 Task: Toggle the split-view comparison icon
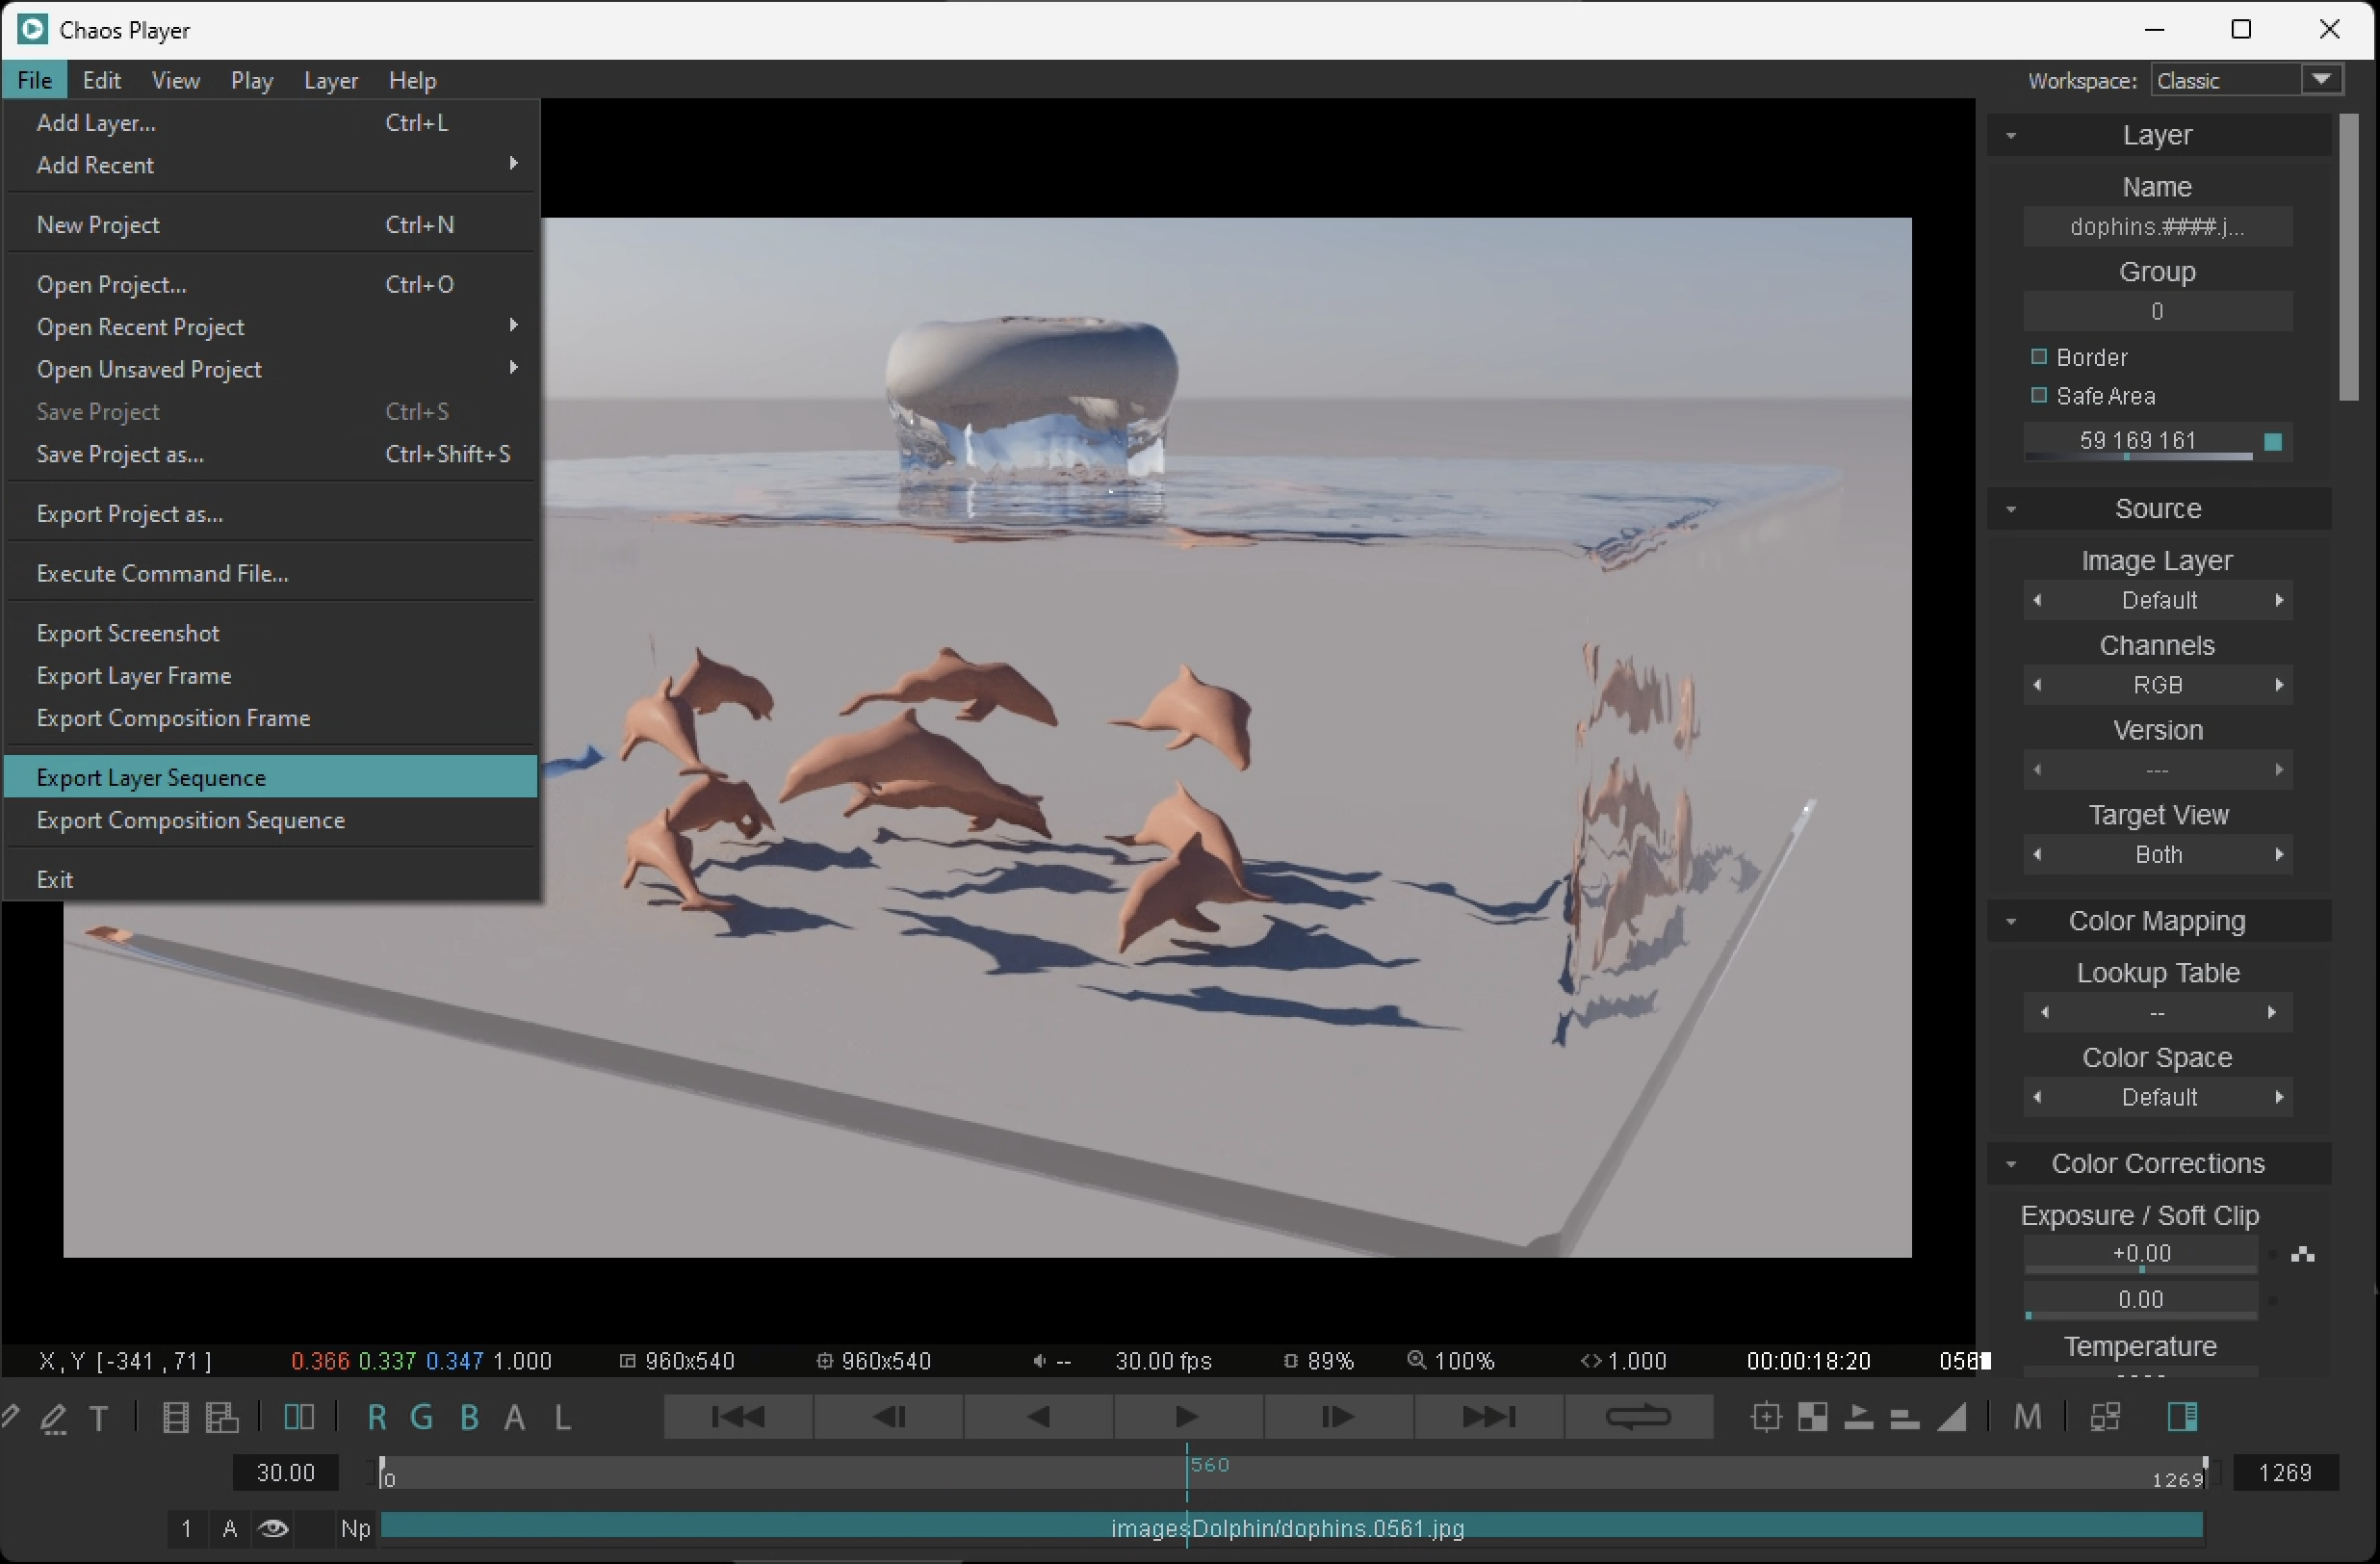(x=299, y=1417)
